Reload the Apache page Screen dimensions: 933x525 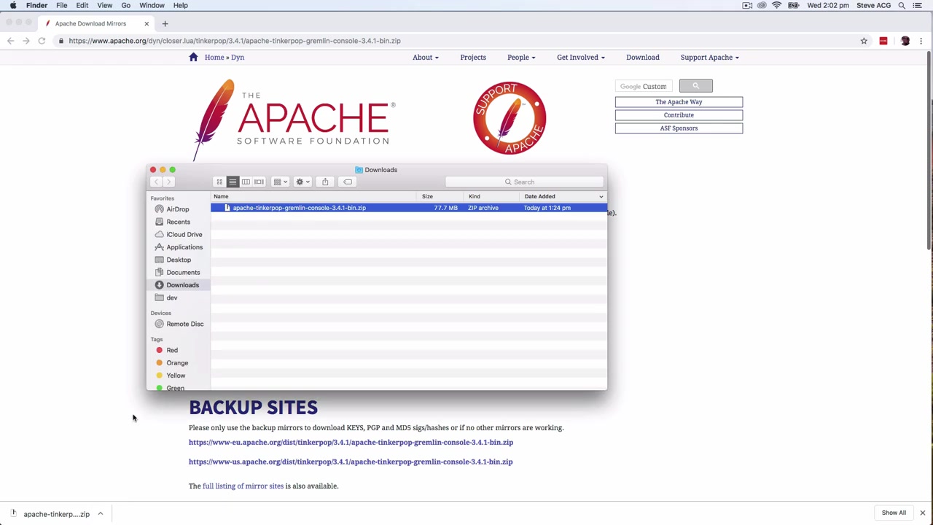[x=42, y=41]
